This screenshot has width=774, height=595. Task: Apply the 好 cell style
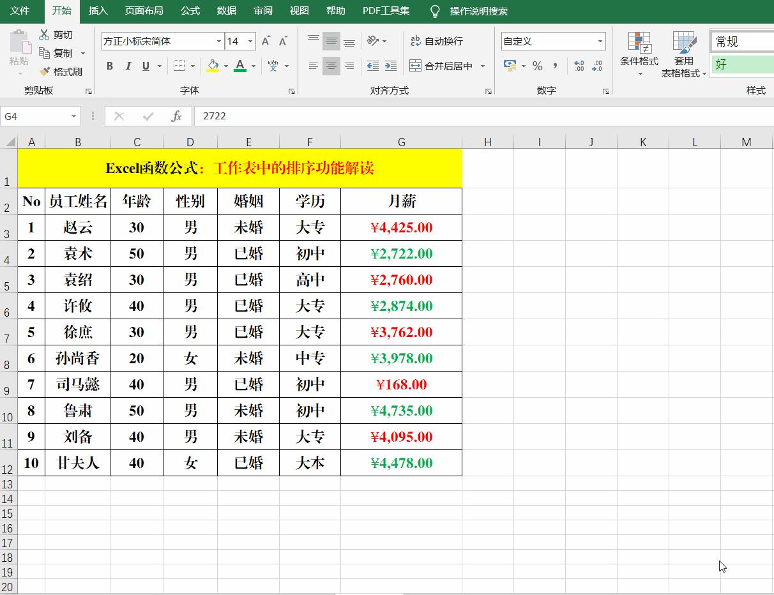coord(741,65)
